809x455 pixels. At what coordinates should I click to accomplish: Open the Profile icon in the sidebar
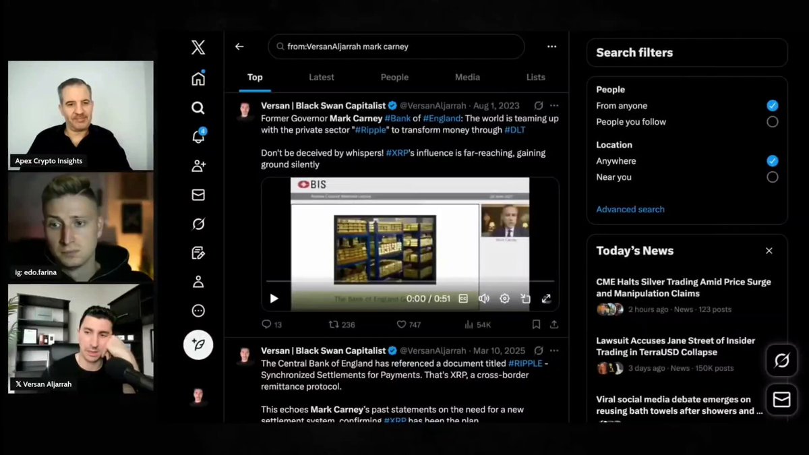pos(198,282)
